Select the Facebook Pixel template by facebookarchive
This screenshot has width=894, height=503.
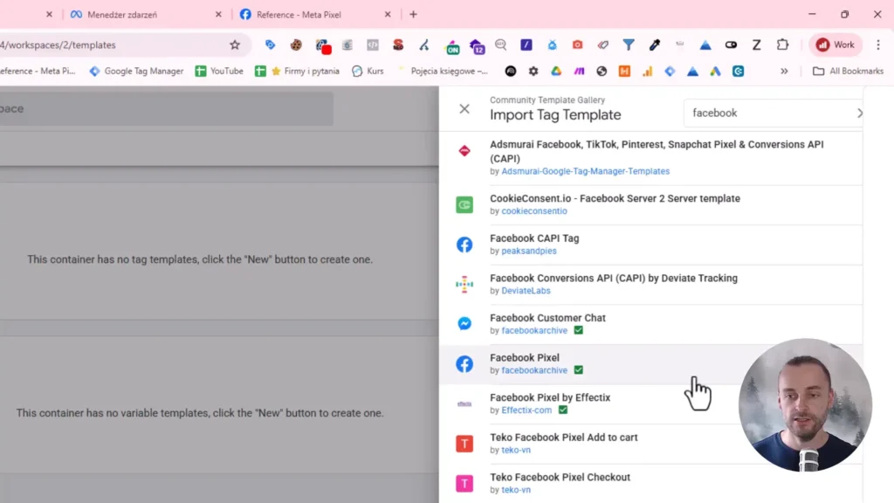point(650,364)
